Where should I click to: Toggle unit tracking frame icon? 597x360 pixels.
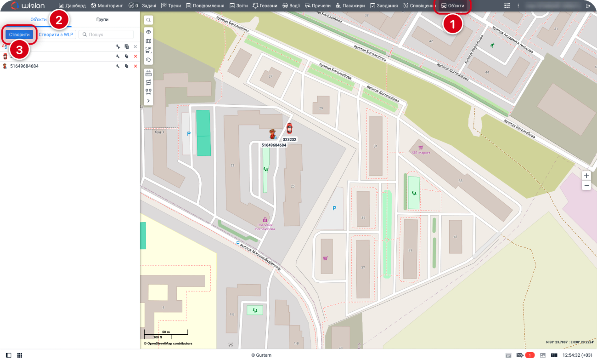(148, 50)
